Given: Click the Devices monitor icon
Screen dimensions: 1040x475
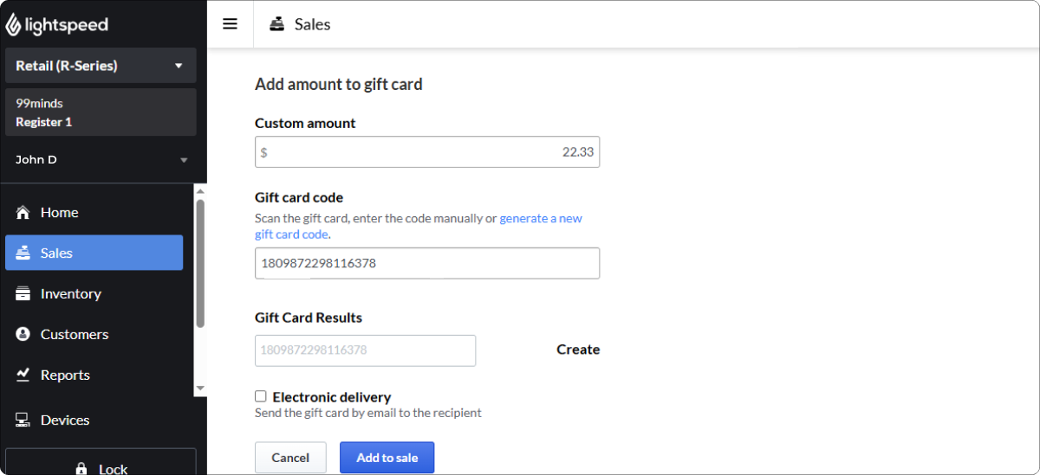Looking at the screenshot, I should (x=23, y=420).
